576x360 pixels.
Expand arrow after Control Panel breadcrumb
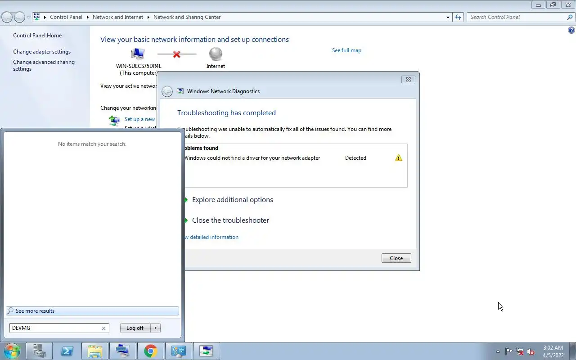pyautogui.click(x=87, y=17)
